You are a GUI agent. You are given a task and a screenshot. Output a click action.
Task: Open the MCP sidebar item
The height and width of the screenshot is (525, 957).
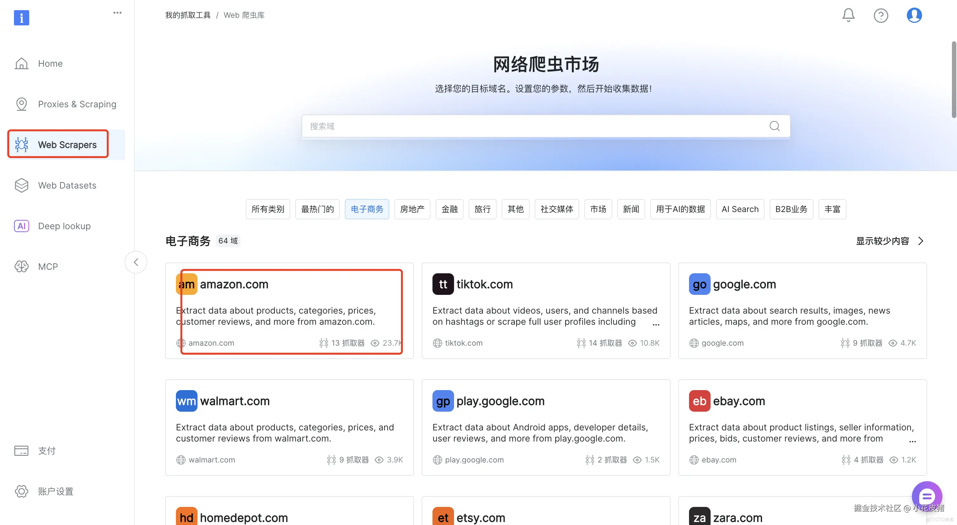[48, 267]
